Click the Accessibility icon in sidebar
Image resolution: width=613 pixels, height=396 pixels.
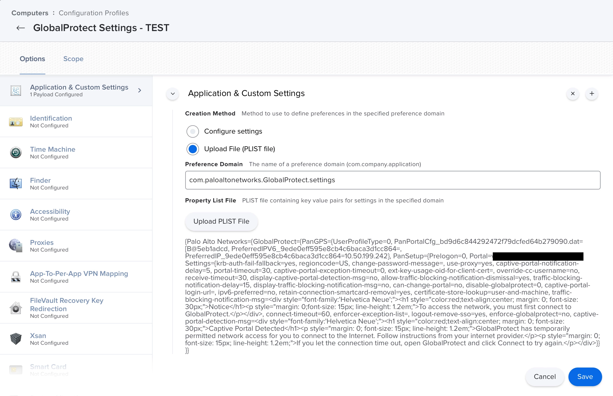[x=16, y=215]
